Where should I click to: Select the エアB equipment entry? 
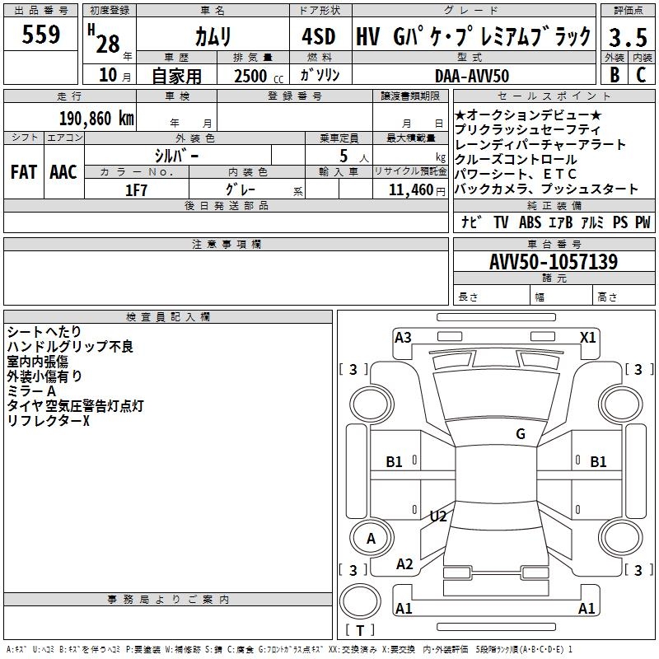pyautogui.click(x=561, y=222)
